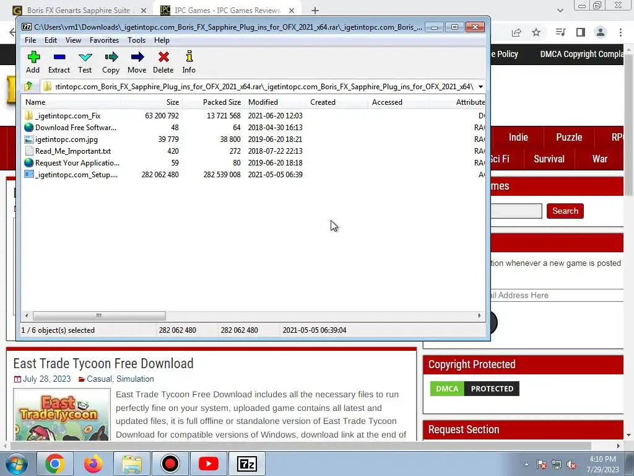Show hidden tray icons arrow
The height and width of the screenshot is (476, 634).
click(x=526, y=465)
